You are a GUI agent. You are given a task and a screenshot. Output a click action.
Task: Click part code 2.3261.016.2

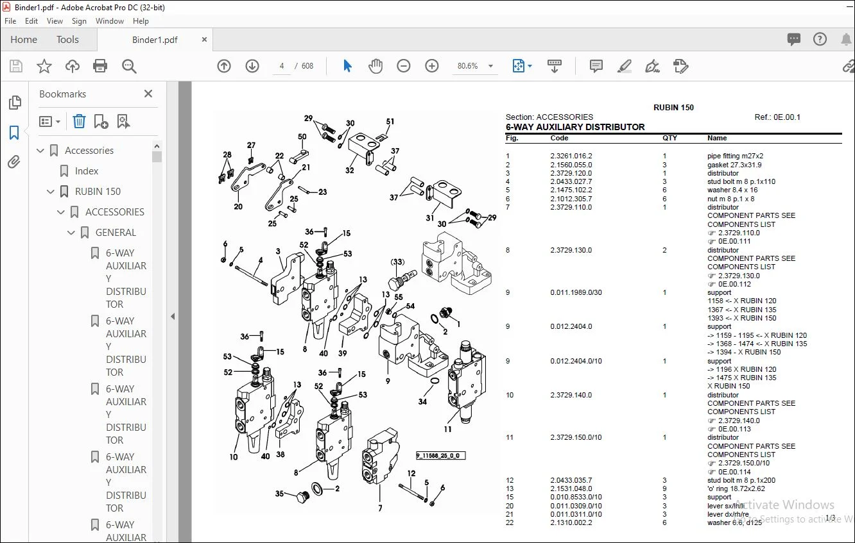(x=571, y=156)
